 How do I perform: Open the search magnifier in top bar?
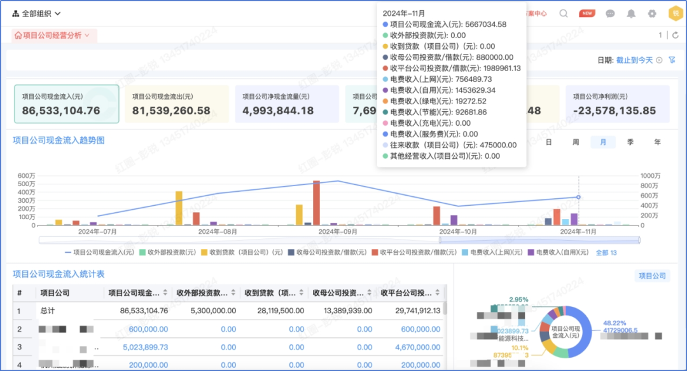(x=564, y=13)
